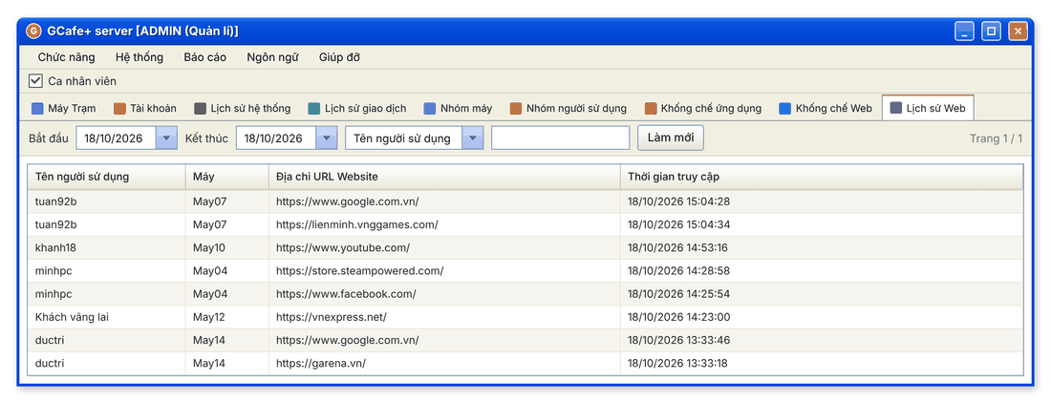Click the time cell 18/10/2026 15:04:34

822,224
